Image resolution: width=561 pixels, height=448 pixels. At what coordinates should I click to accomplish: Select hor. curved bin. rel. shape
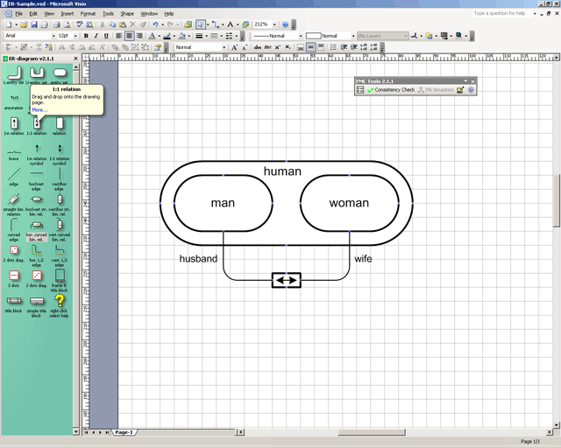click(37, 225)
